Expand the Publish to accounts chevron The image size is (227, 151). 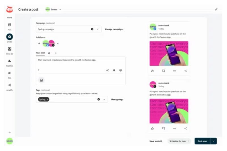58,43
